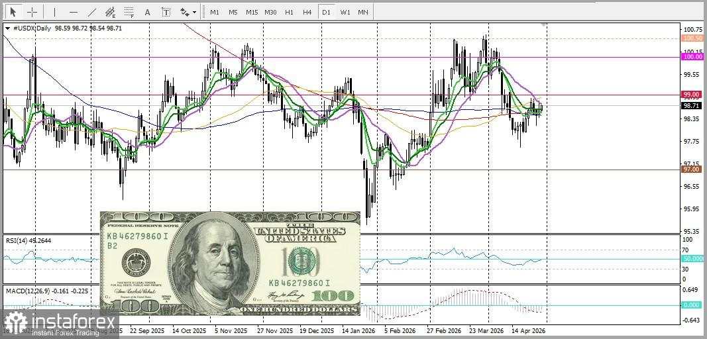Click the MACD(12,26,9) indicator label
Viewport: 707px width, 339px height.
(x=47, y=291)
